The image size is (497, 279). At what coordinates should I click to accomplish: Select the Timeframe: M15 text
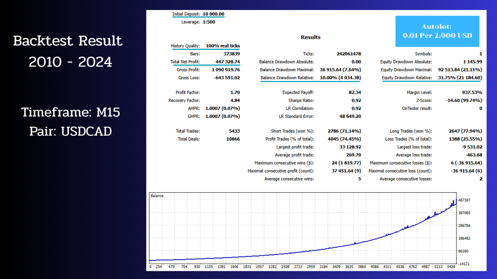tap(70, 112)
